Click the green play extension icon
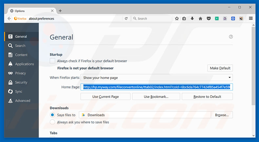259x142 pixels. 217,19
